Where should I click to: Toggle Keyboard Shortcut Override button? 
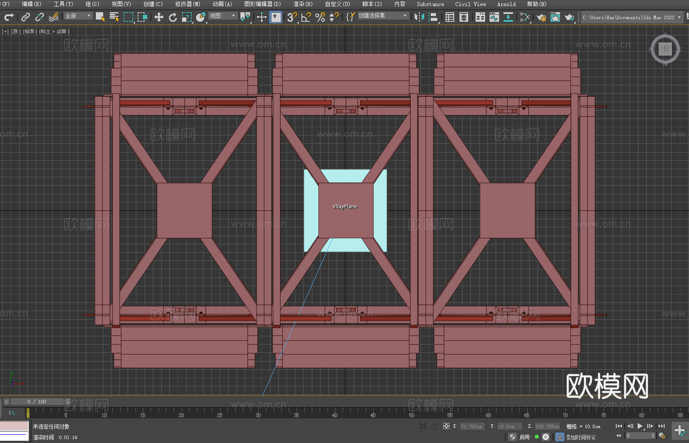pos(276,17)
